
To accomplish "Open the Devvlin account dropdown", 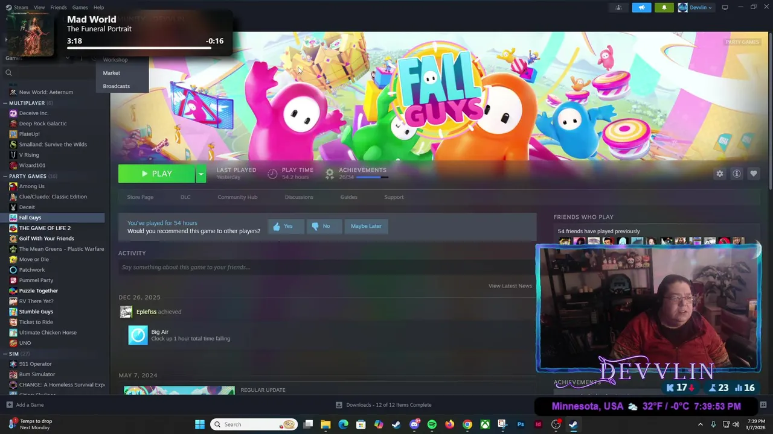I will [x=695, y=7].
